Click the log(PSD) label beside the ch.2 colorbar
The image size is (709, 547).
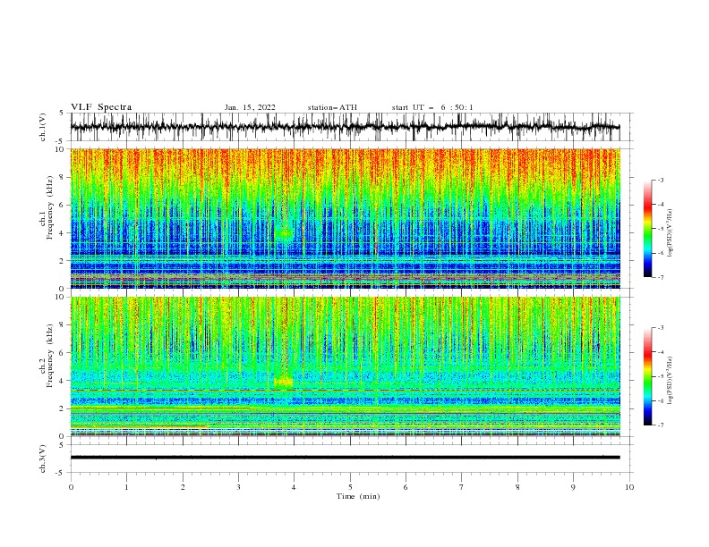click(x=671, y=381)
